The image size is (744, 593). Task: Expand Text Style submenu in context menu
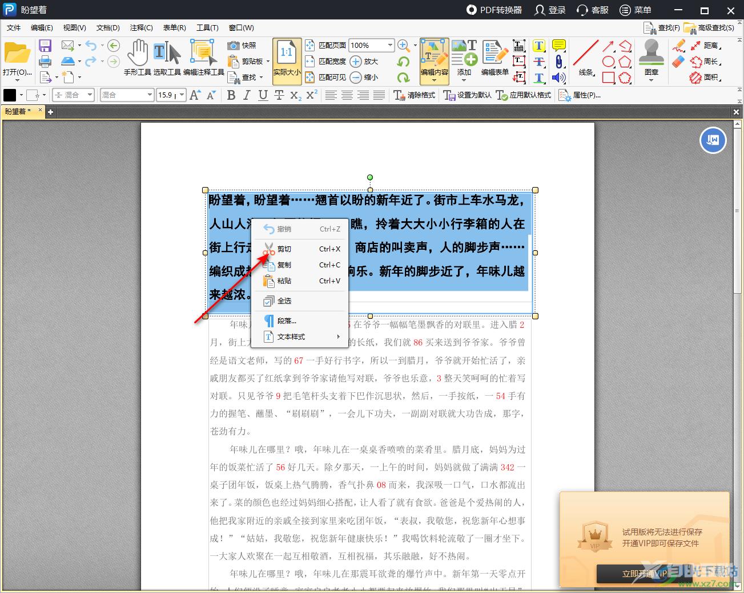(x=300, y=337)
